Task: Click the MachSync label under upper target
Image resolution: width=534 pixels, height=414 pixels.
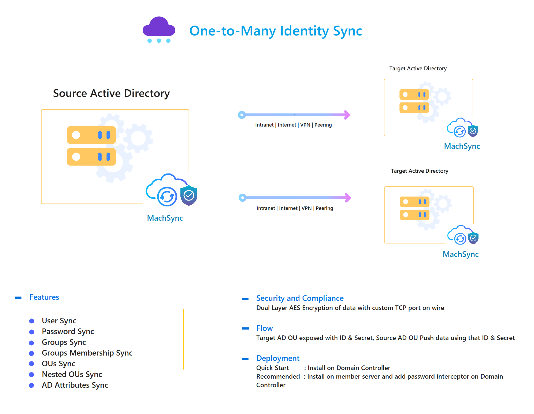Action: 462,146
